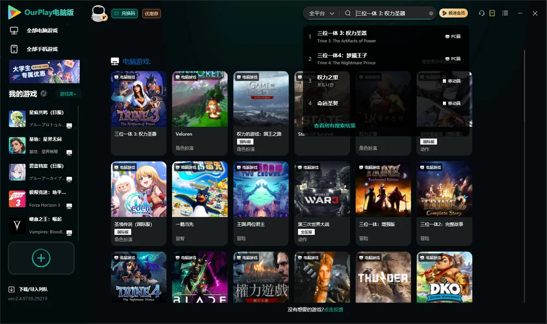Image resolution: width=547 pixels, height=324 pixels.
Task: Click the yellow mini-mode window icon
Action: tap(492, 13)
